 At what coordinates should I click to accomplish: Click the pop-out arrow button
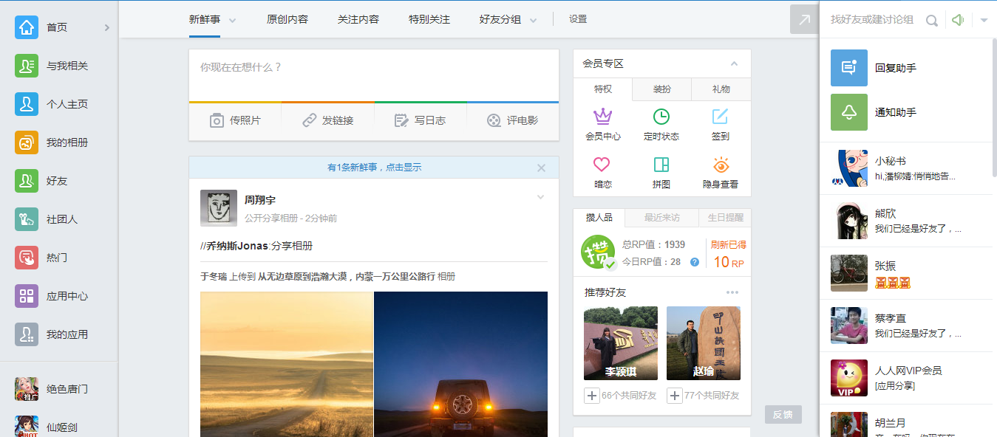tap(804, 19)
